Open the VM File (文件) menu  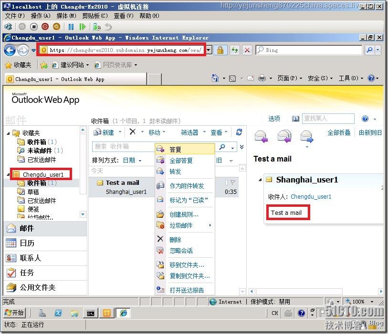15,16
